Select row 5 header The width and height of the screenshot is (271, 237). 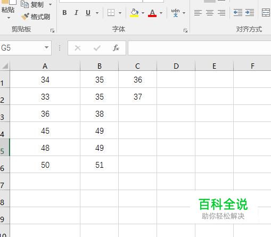(5, 148)
